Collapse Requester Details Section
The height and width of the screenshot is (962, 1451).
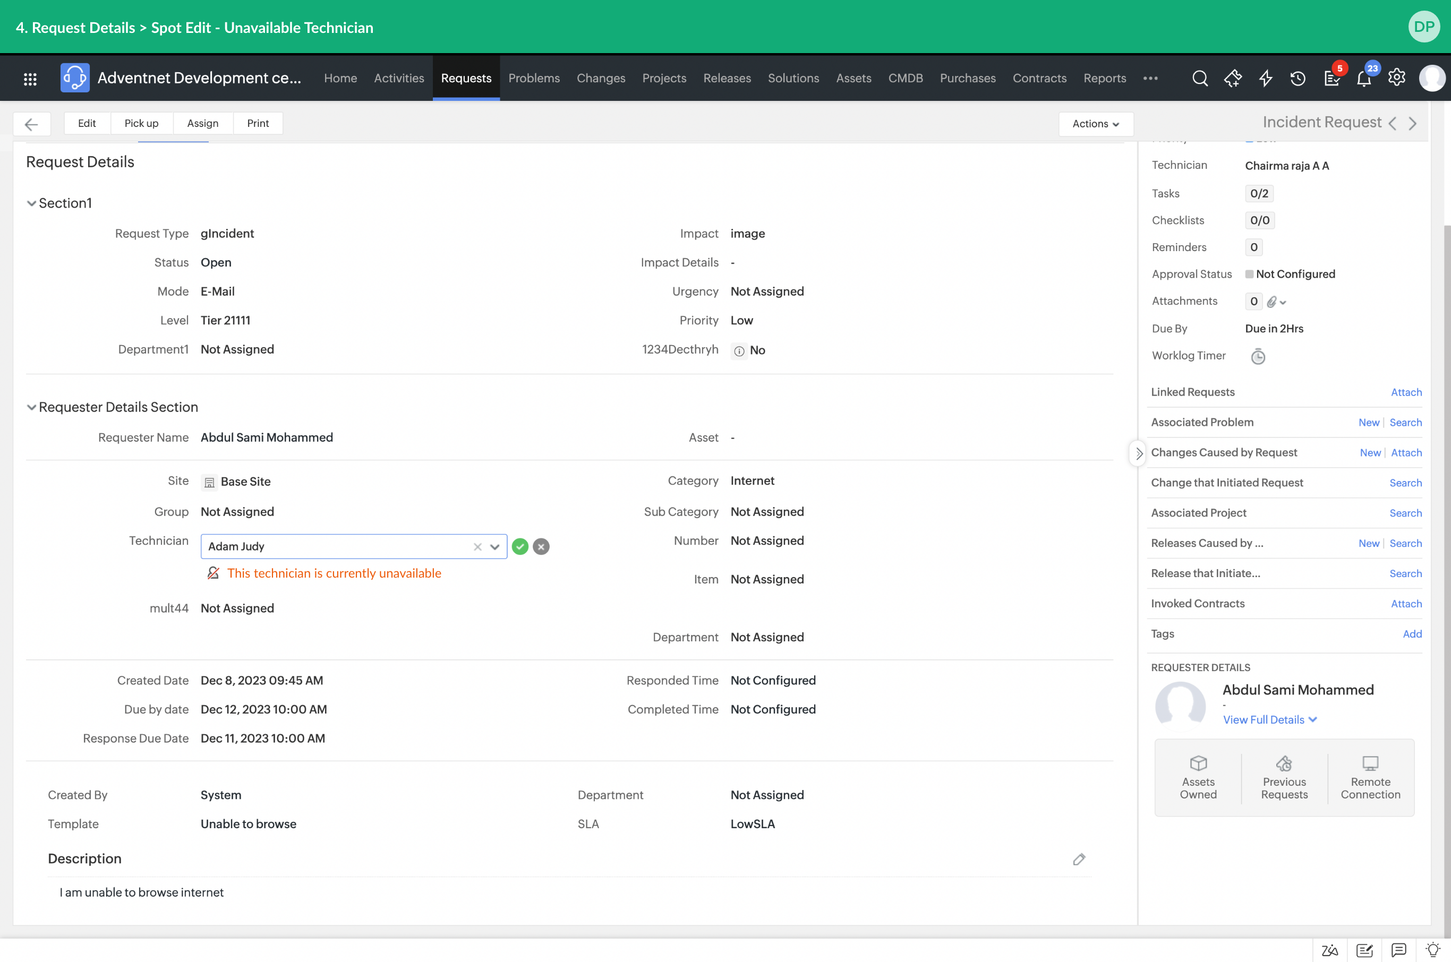click(31, 407)
